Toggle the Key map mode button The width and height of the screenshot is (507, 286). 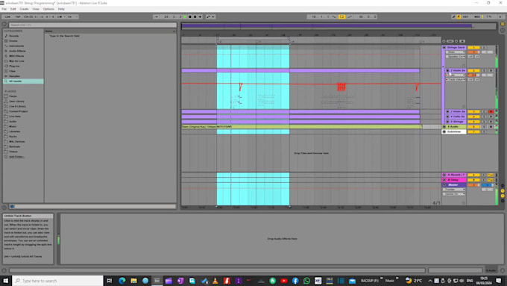[x=465, y=17]
